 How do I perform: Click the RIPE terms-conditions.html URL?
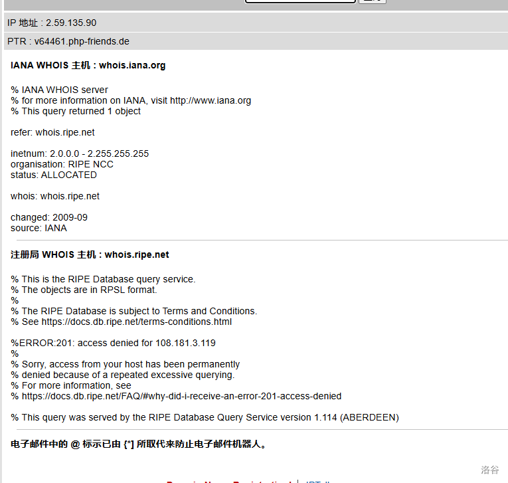tap(136, 322)
